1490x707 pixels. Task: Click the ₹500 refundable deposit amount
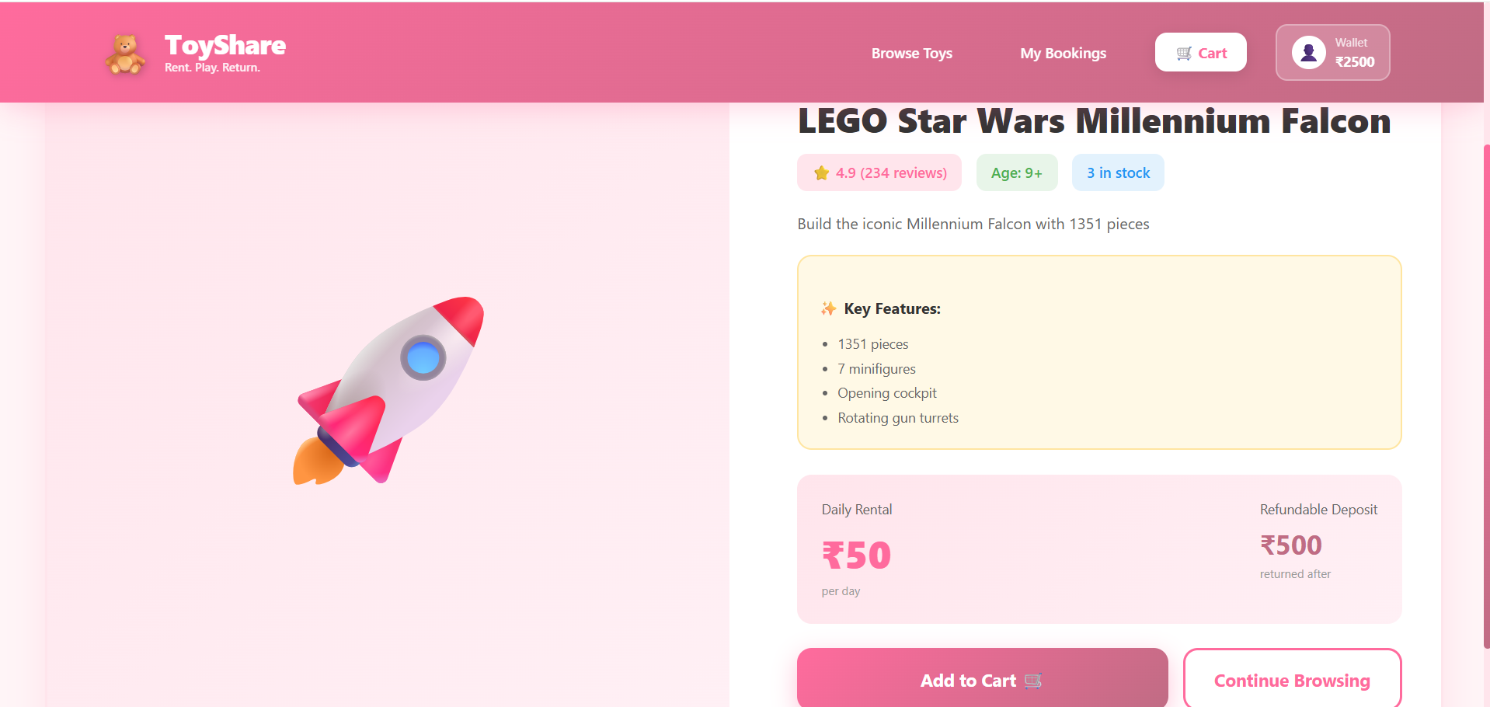pos(1290,545)
